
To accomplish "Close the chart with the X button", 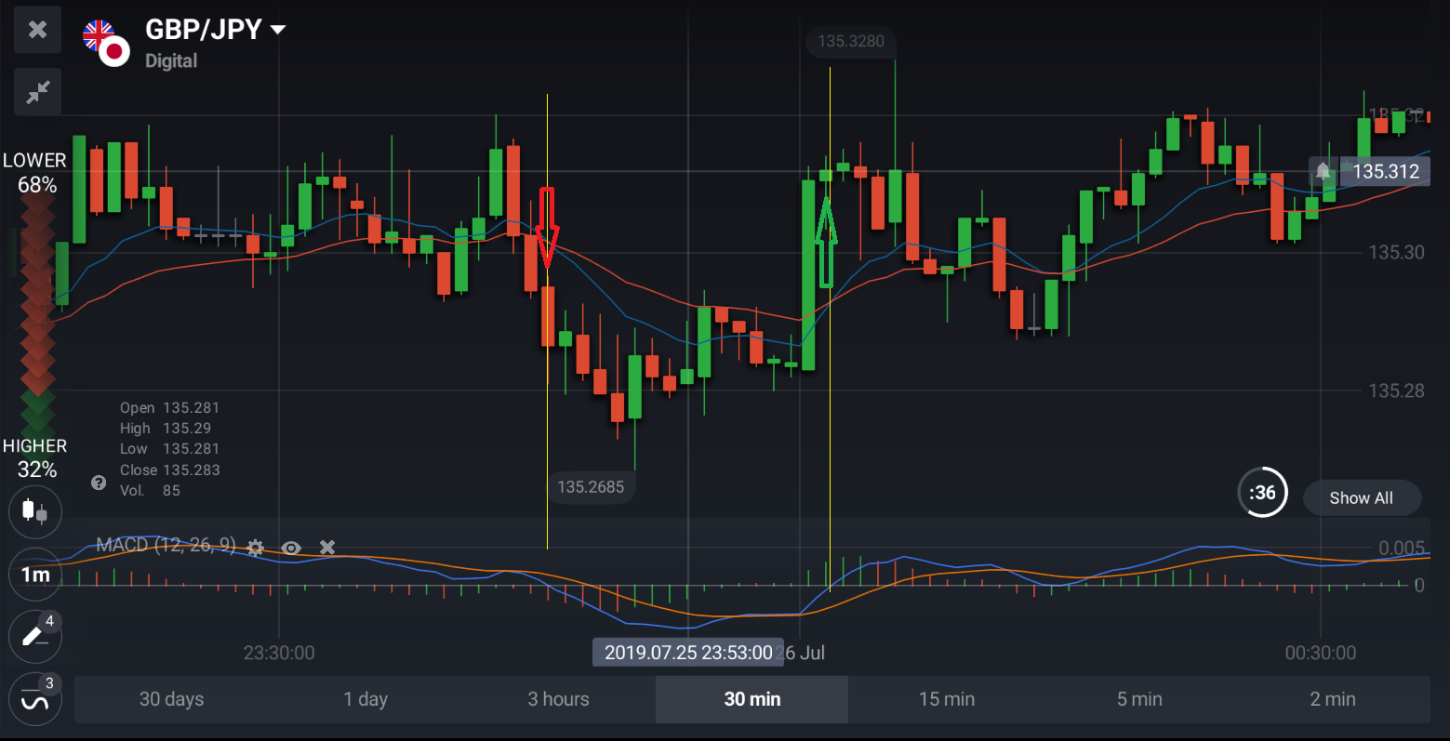I will point(37,30).
